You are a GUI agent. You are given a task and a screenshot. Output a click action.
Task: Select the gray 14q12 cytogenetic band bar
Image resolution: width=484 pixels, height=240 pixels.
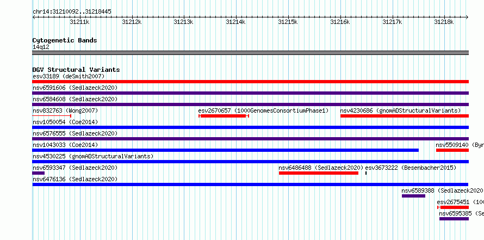click(x=250, y=53)
